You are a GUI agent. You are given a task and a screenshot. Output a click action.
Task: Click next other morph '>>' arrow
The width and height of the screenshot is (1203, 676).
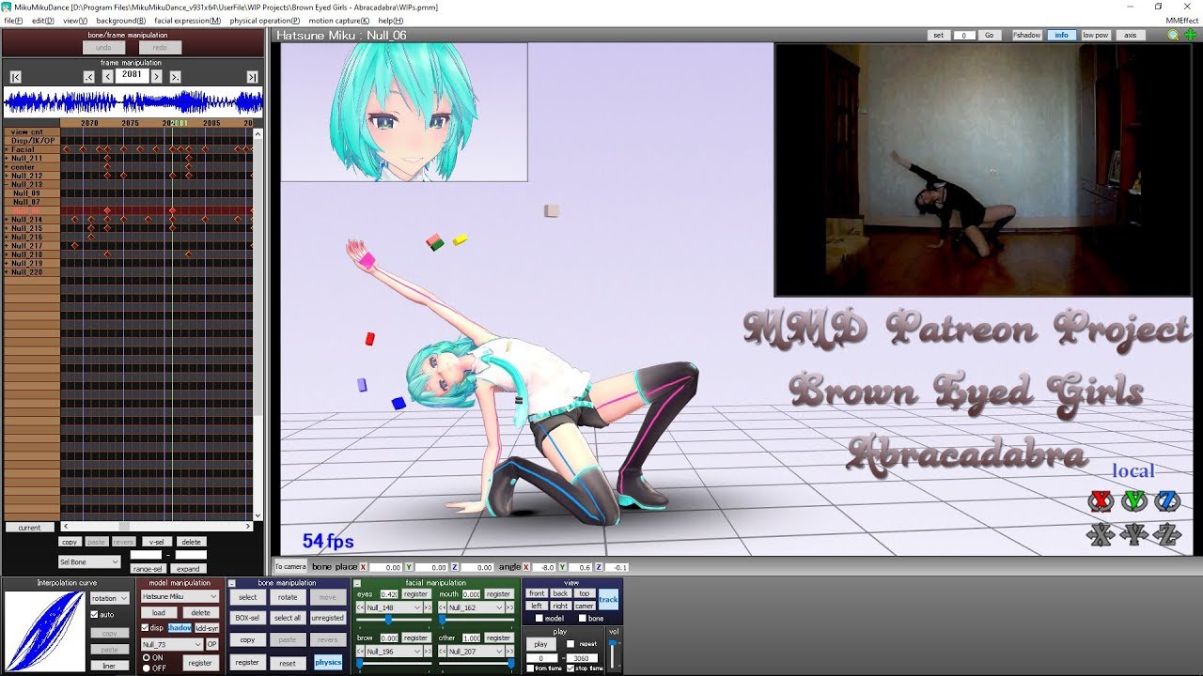pos(510,651)
